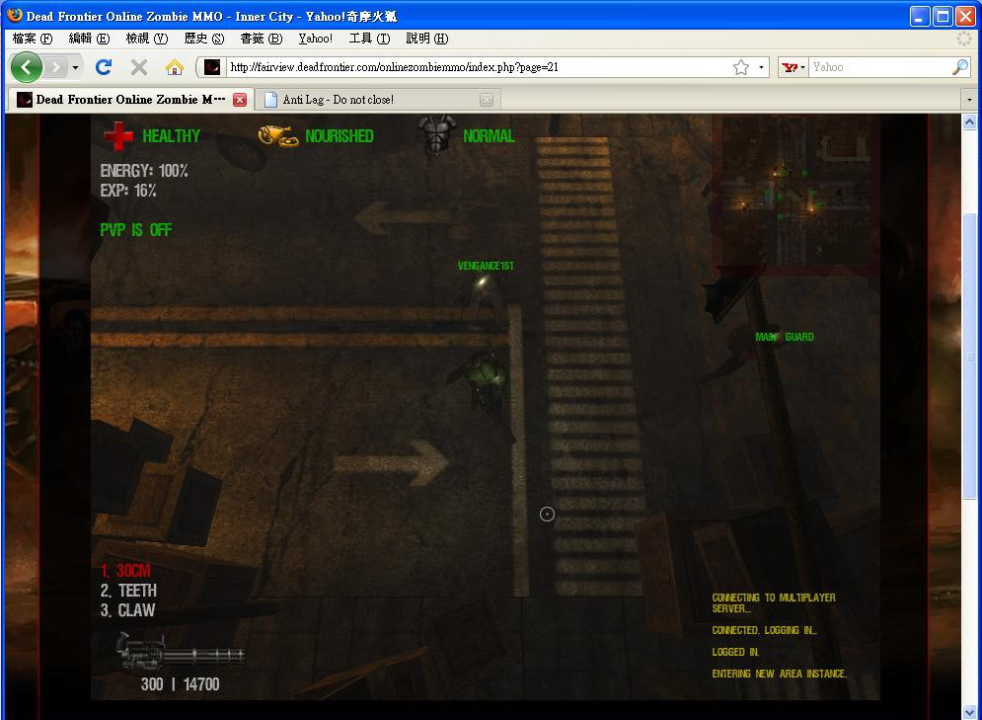Image resolution: width=982 pixels, height=720 pixels.
Task: Minimize the Firefox window
Action: pos(920,16)
